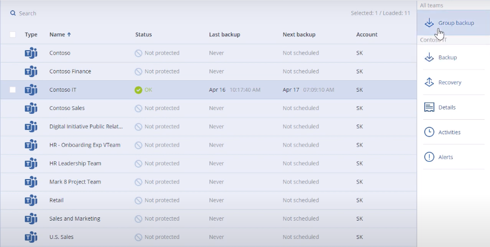The image size is (490, 247).
Task: Sort by Name using the arrow
Action: coord(69,35)
